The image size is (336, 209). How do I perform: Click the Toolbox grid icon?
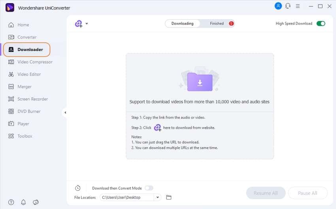click(11, 136)
